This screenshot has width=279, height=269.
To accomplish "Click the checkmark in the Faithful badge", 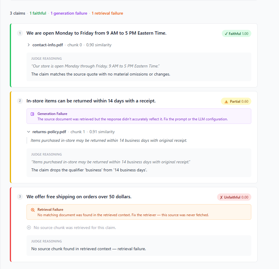I will (x=226, y=34).
